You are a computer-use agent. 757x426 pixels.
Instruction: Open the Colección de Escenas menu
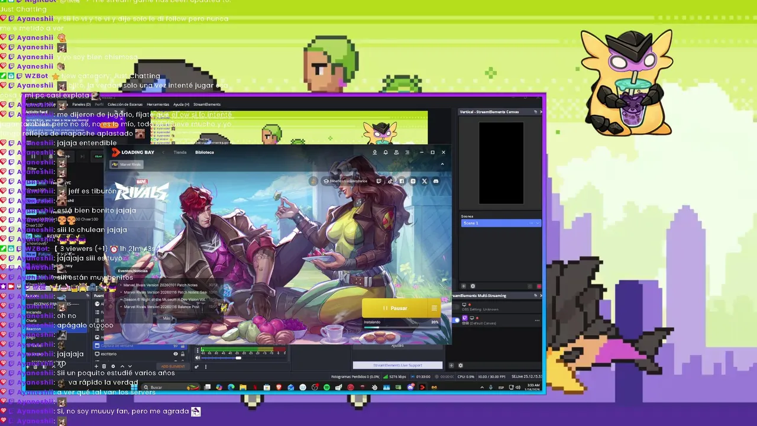[125, 104]
